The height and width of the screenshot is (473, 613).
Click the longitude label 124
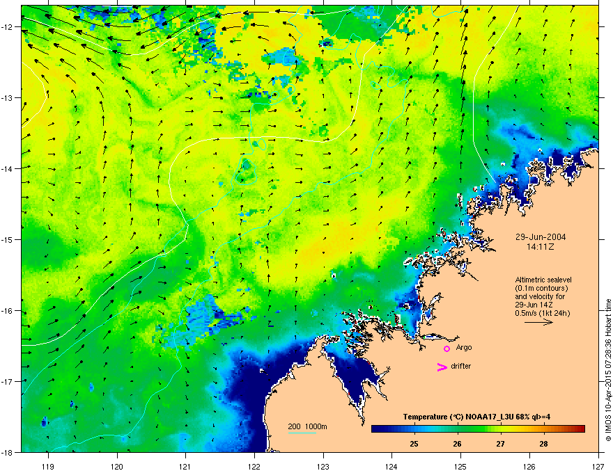[x=391, y=466]
